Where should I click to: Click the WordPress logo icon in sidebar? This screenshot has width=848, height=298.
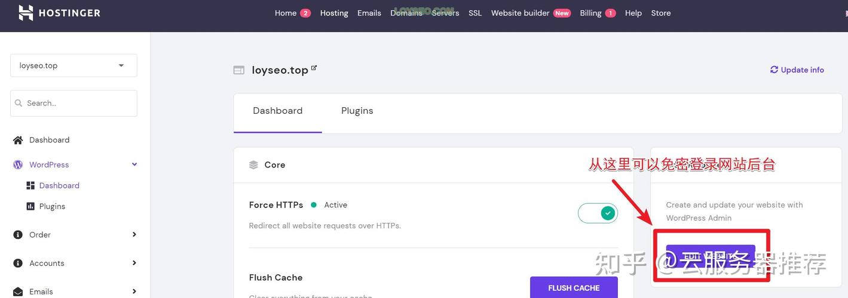pos(18,164)
